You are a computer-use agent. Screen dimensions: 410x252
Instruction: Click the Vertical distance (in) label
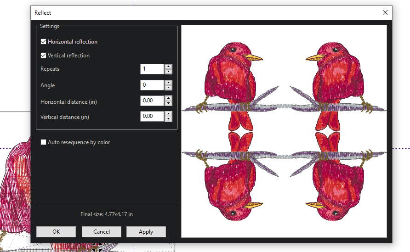tap(65, 117)
